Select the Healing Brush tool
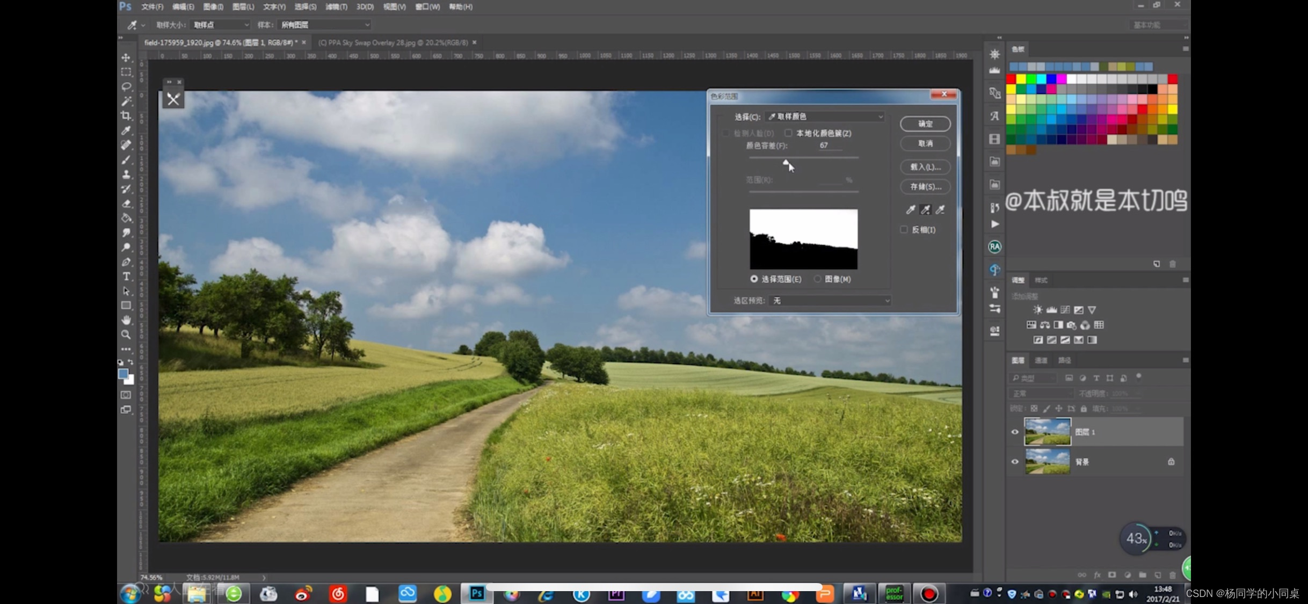 [x=126, y=145]
